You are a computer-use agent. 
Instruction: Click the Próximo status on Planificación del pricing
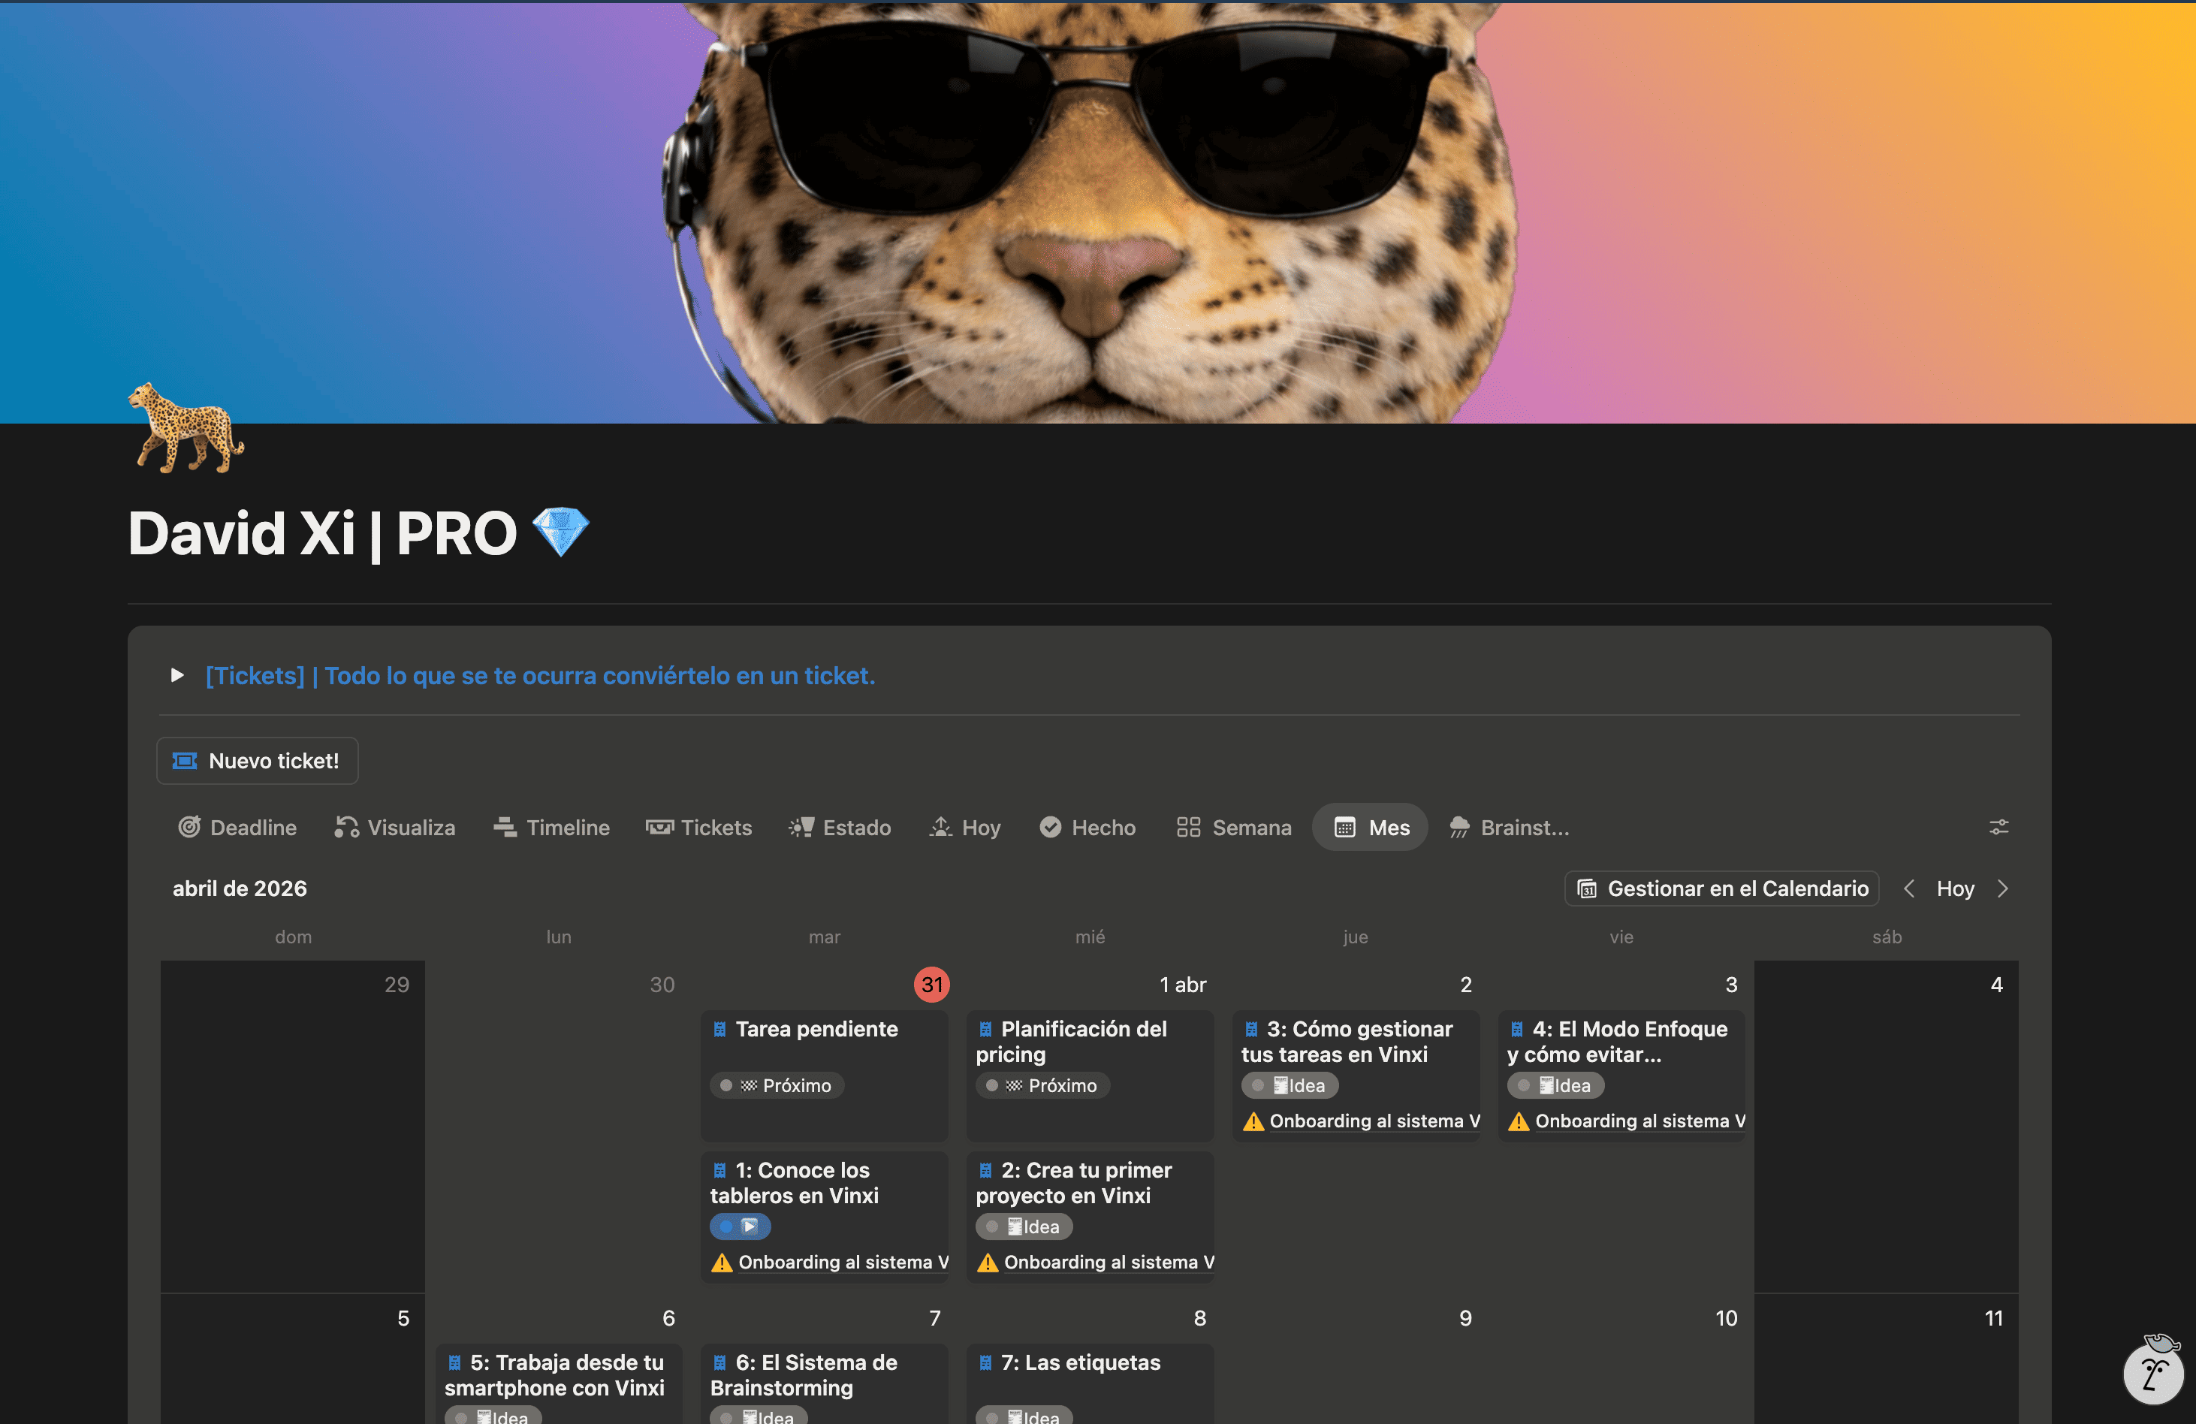click(x=1042, y=1086)
